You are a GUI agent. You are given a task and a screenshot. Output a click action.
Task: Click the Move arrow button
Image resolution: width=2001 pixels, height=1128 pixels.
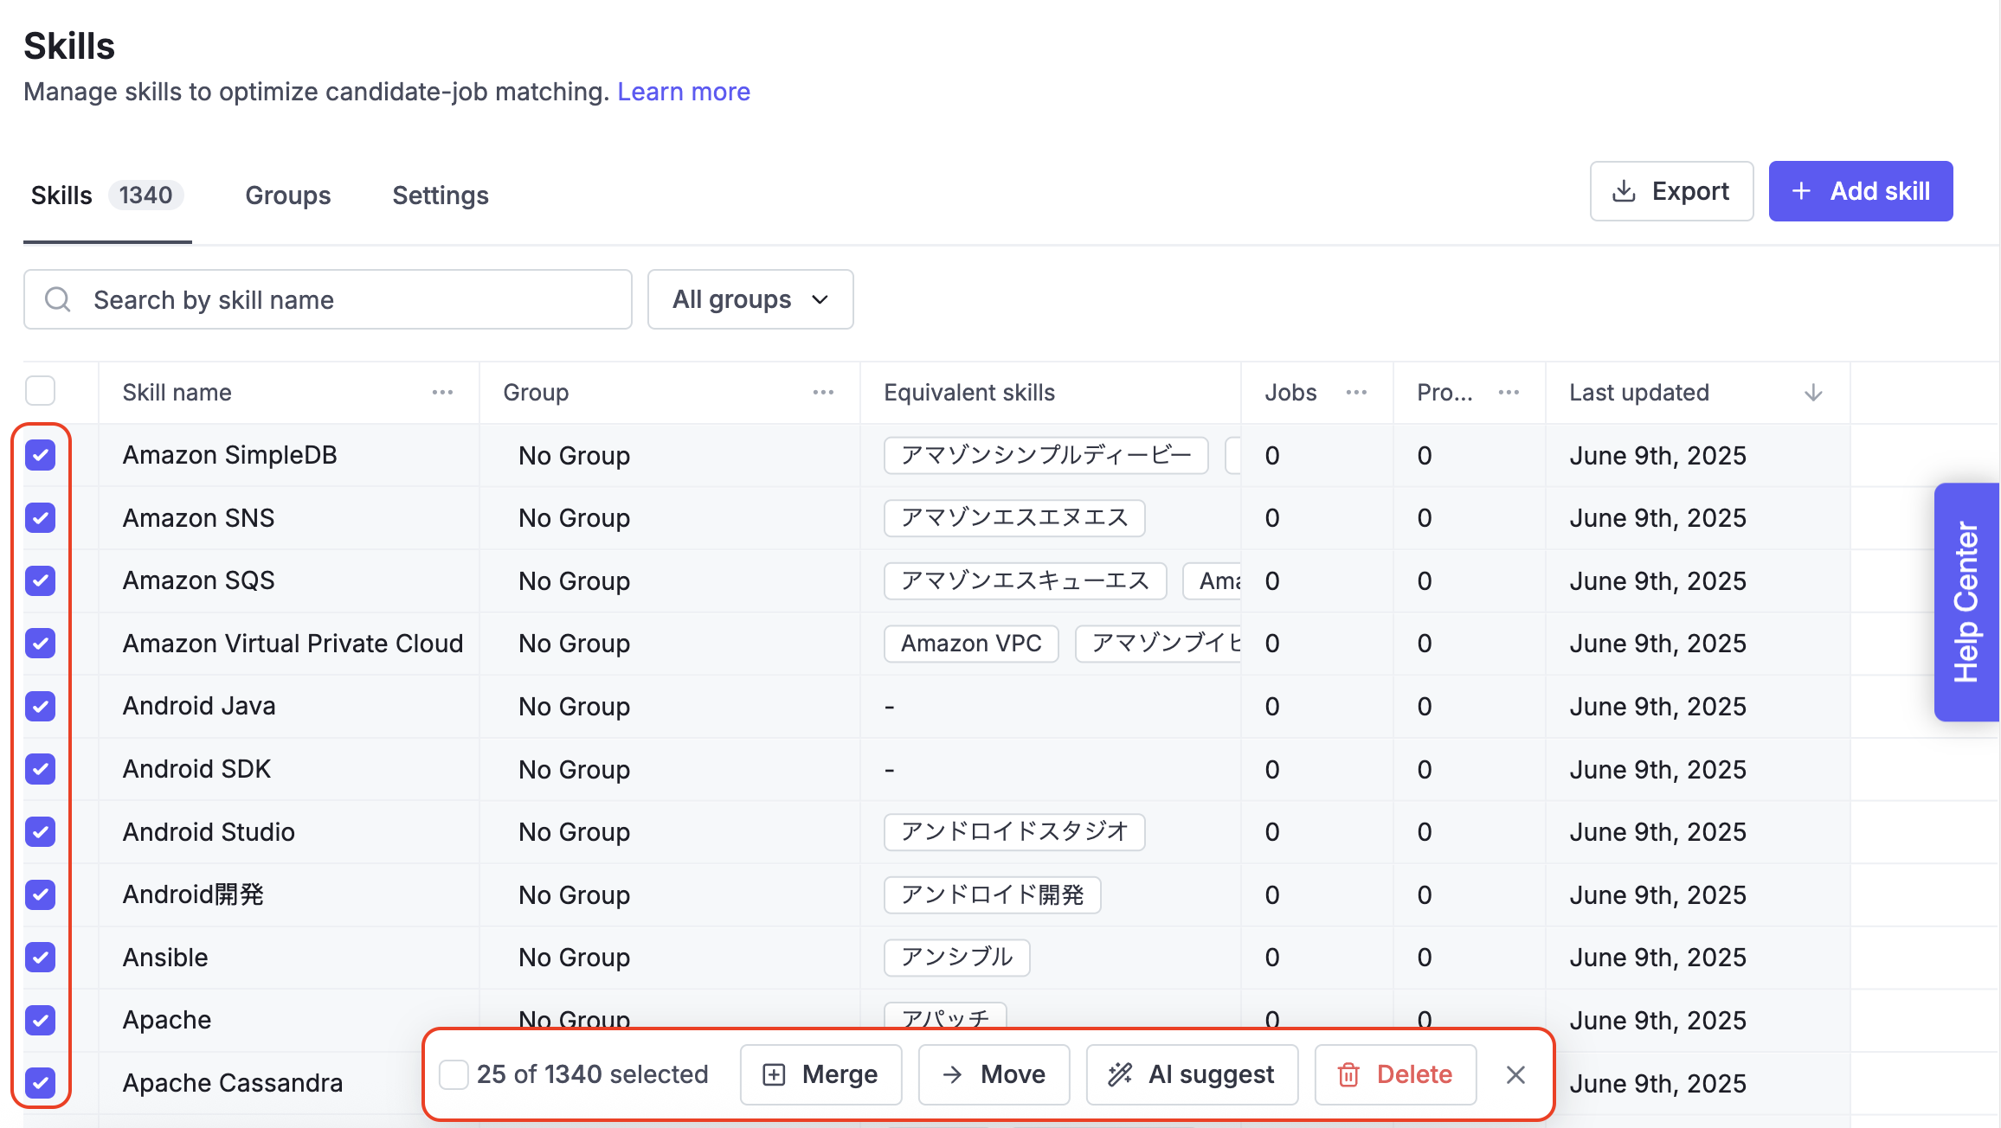(994, 1074)
